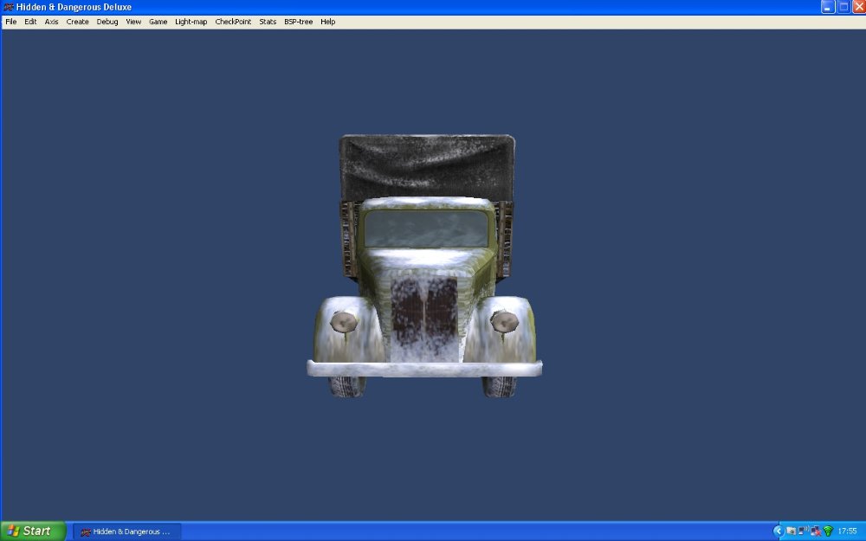Click the Create menu
This screenshot has width=866, height=541.
point(78,22)
